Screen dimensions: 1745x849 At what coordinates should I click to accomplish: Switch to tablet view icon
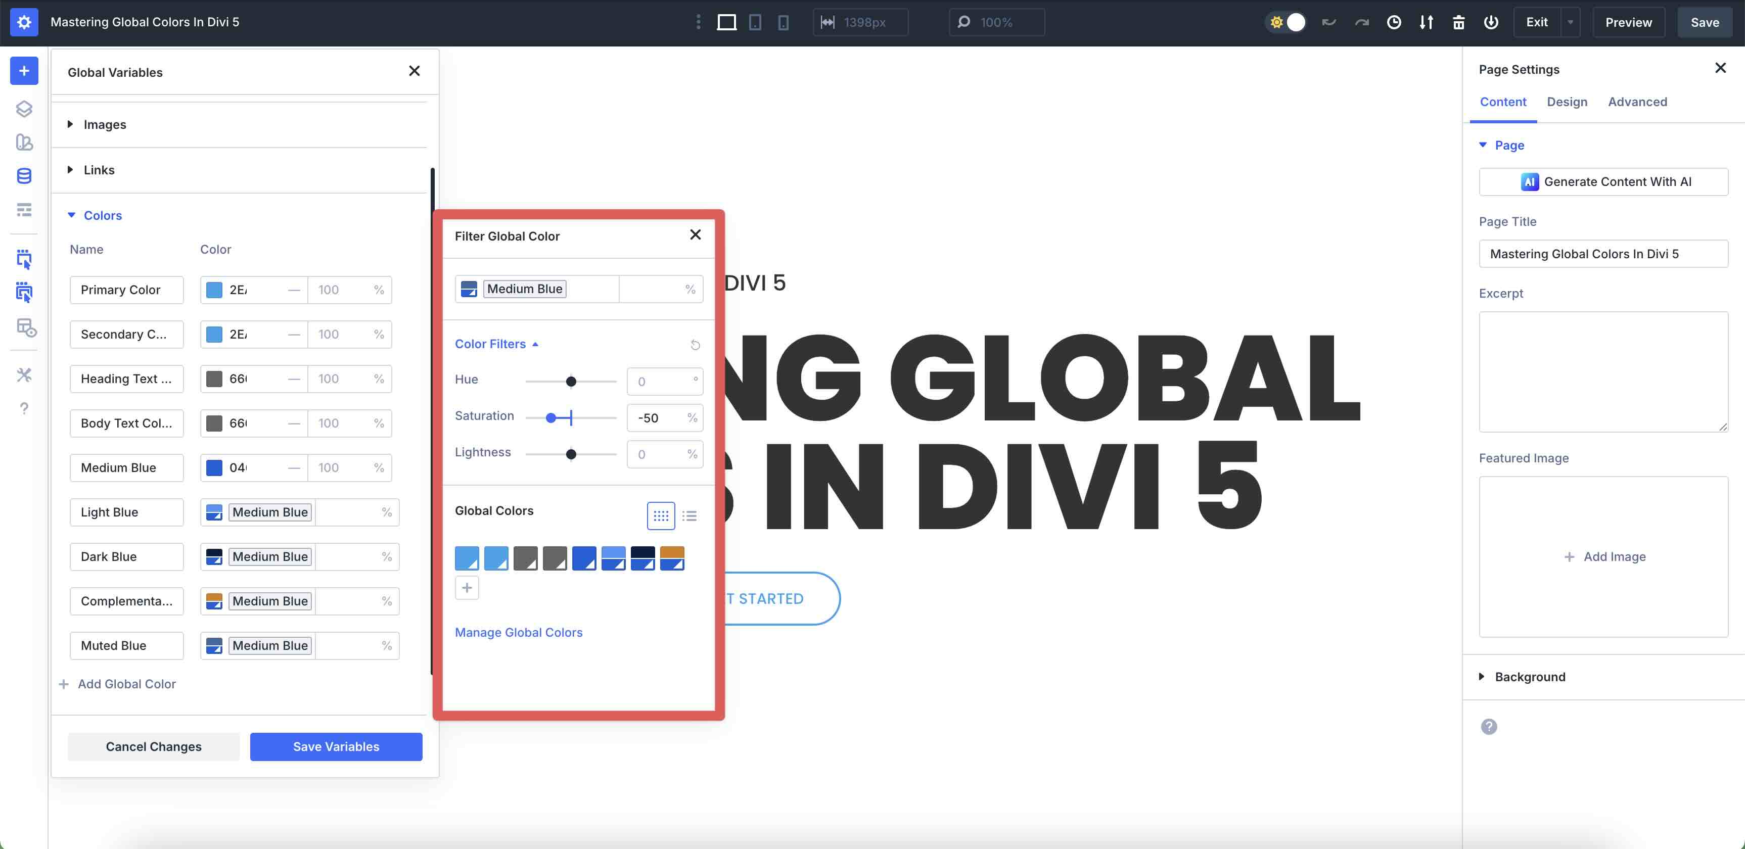click(x=755, y=22)
